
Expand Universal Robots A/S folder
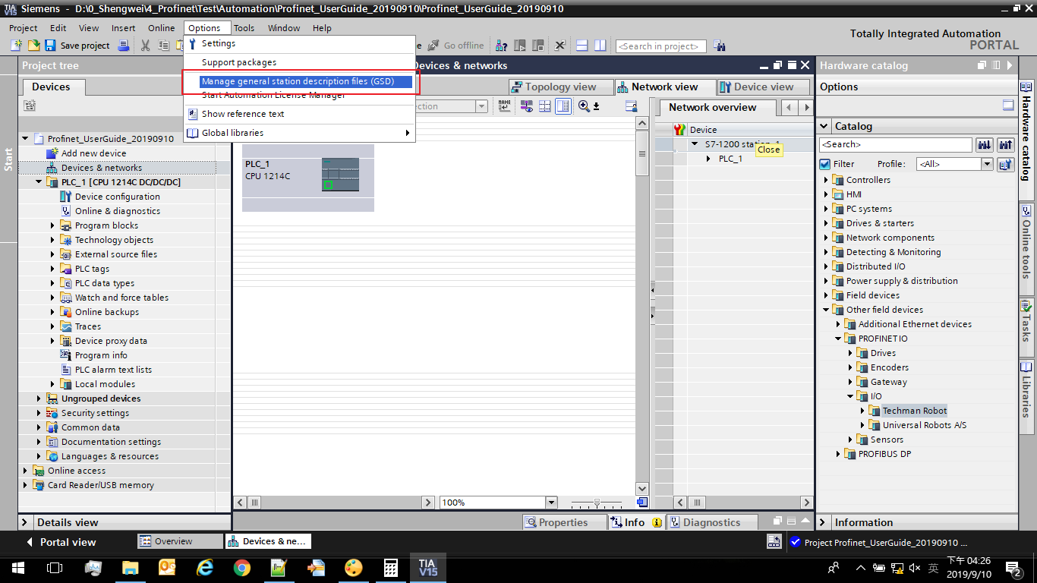(862, 425)
